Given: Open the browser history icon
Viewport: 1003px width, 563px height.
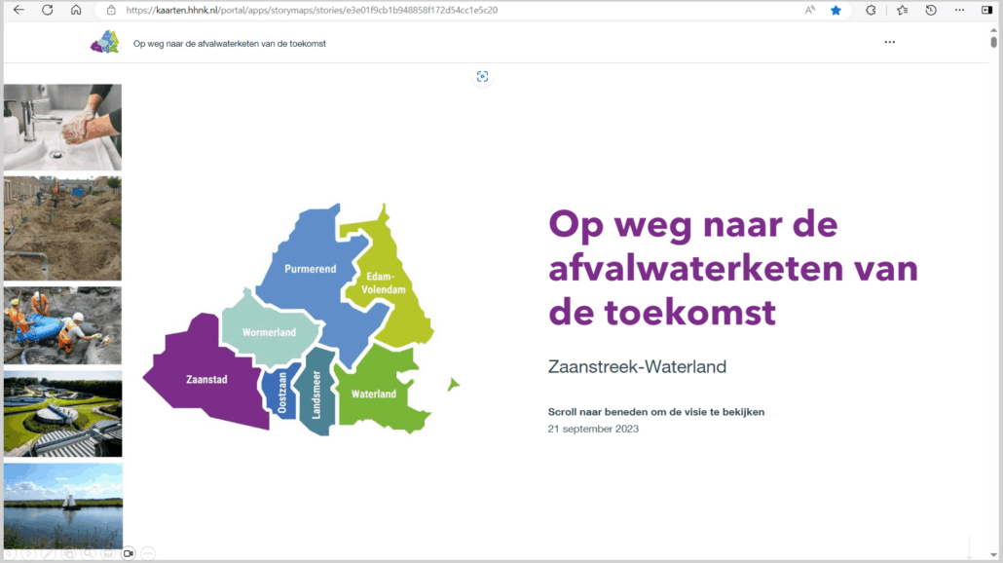Looking at the screenshot, I should tap(931, 11).
